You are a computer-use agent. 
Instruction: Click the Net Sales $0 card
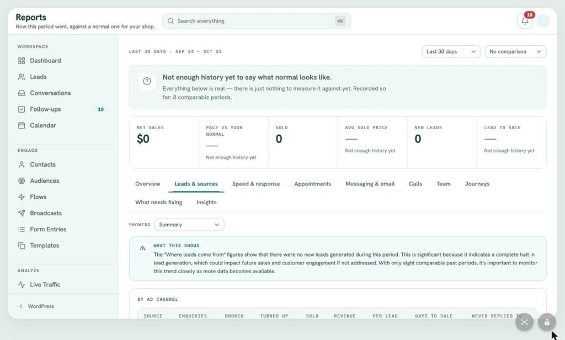(x=164, y=142)
